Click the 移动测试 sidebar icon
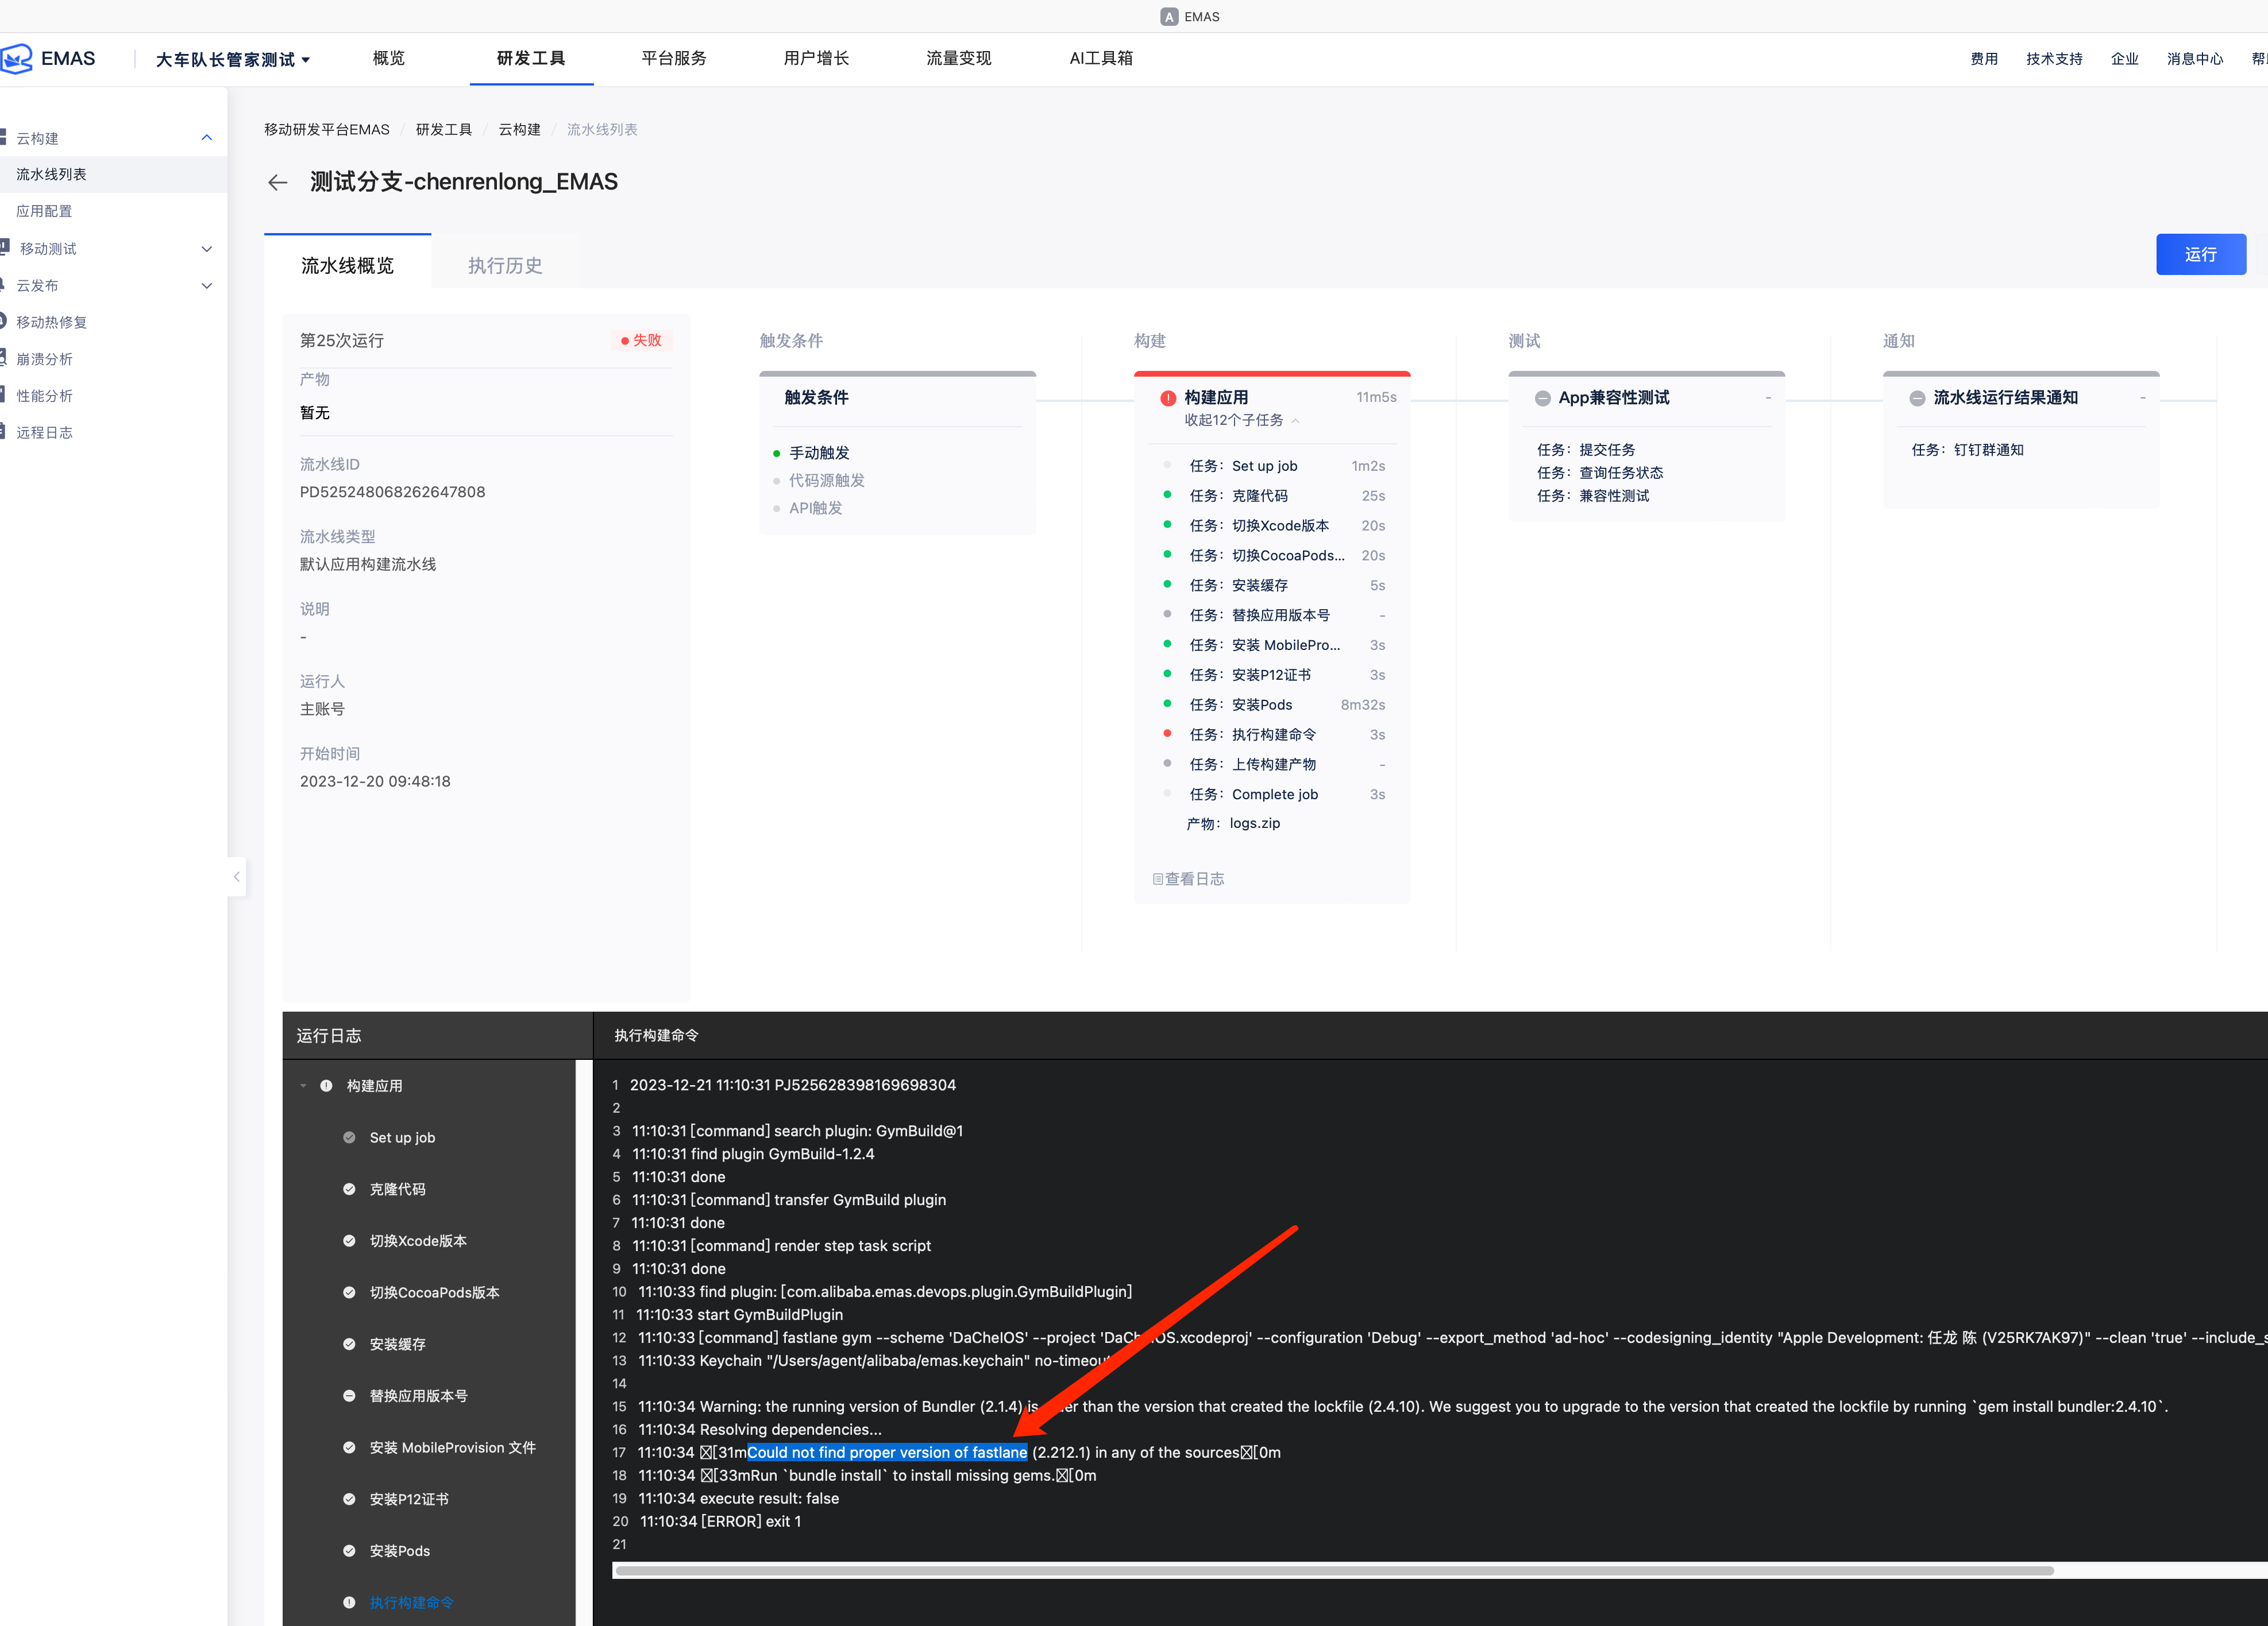The height and width of the screenshot is (1626, 2268). [x=5, y=247]
